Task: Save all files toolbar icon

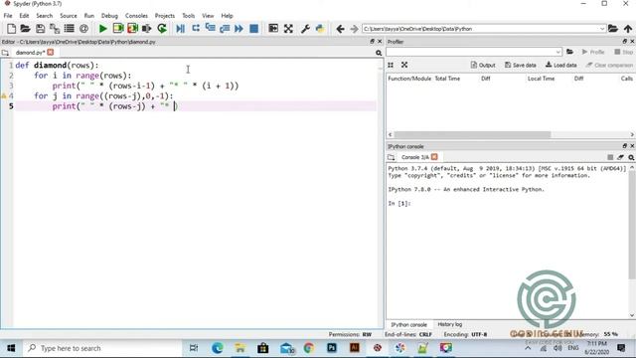Action: [x=55, y=29]
